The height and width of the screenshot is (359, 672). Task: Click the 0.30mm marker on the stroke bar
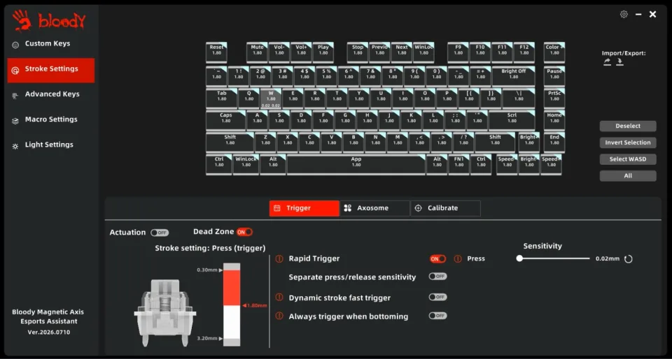[209, 270]
